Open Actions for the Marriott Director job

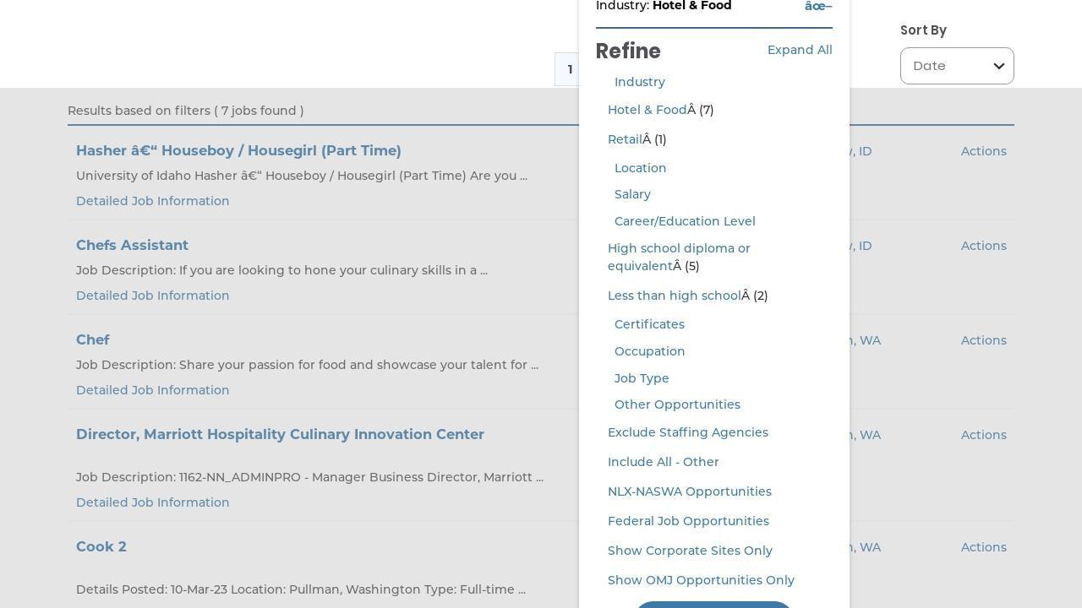(x=983, y=435)
